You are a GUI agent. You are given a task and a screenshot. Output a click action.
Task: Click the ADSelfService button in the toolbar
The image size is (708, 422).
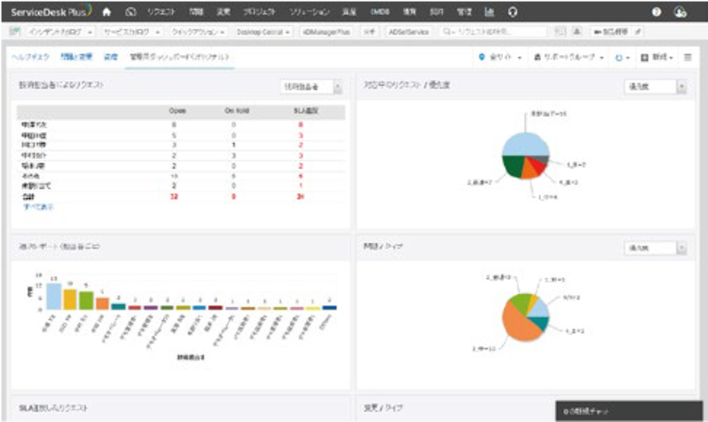409,32
